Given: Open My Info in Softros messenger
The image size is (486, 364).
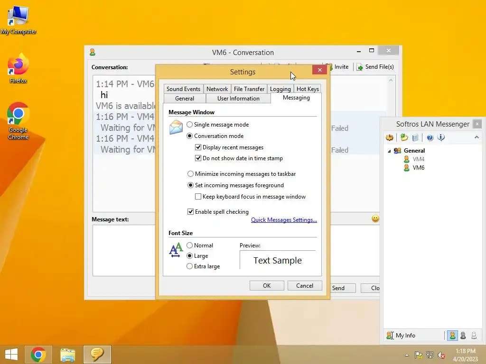Looking at the screenshot, I should pyautogui.click(x=401, y=336).
